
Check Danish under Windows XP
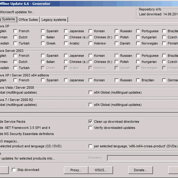116,44
